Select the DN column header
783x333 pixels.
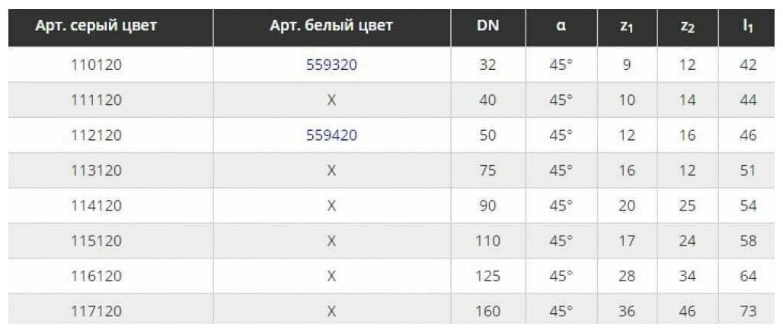point(487,26)
